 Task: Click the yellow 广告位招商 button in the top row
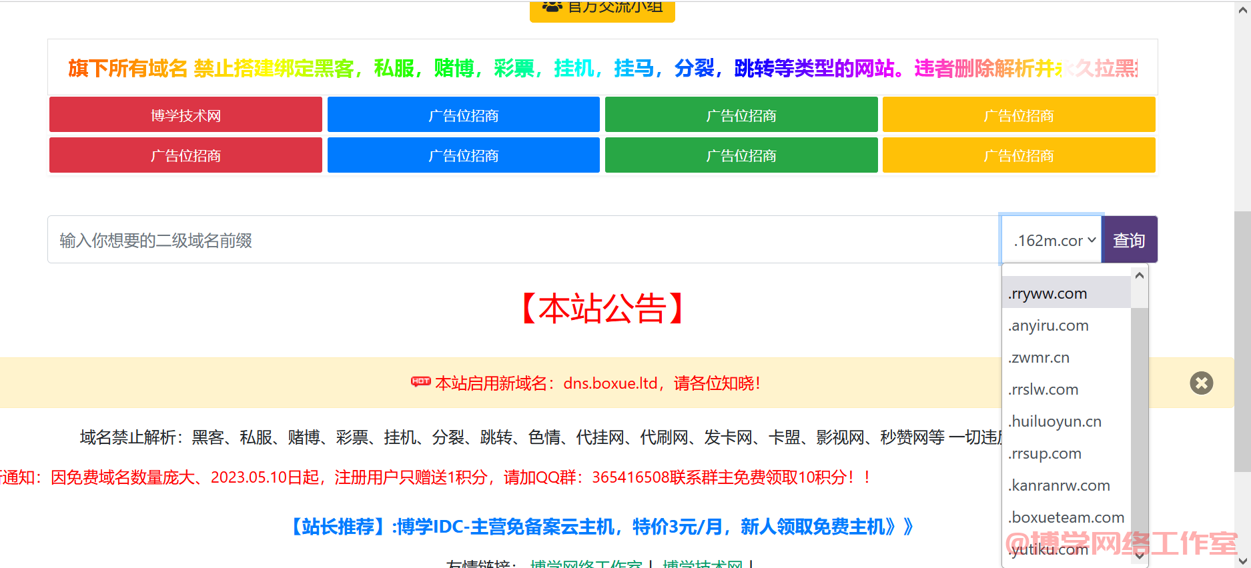[1019, 115]
